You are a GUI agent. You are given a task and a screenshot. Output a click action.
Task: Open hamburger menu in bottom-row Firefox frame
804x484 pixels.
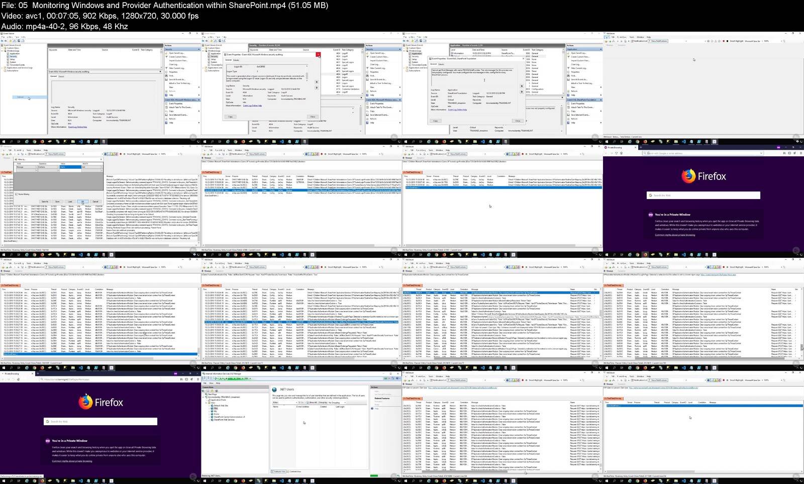click(x=197, y=379)
